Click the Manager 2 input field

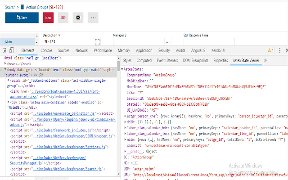[139, 42]
